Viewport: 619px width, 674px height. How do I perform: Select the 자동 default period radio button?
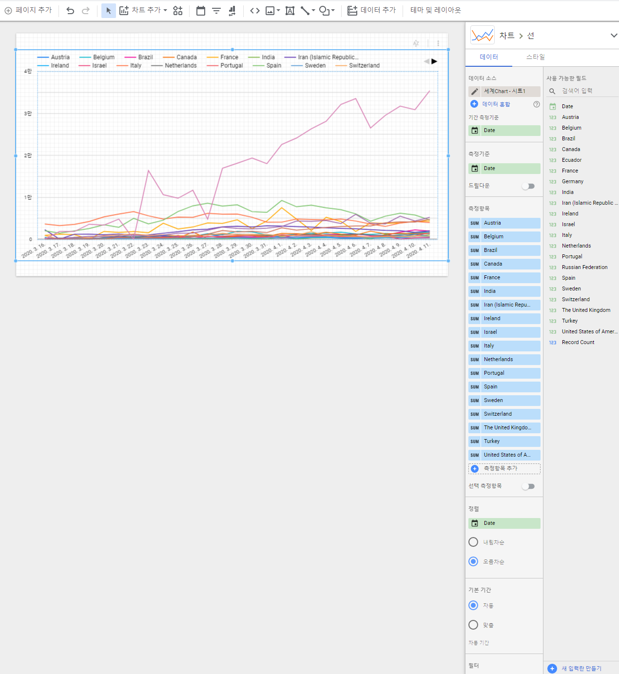pos(473,605)
